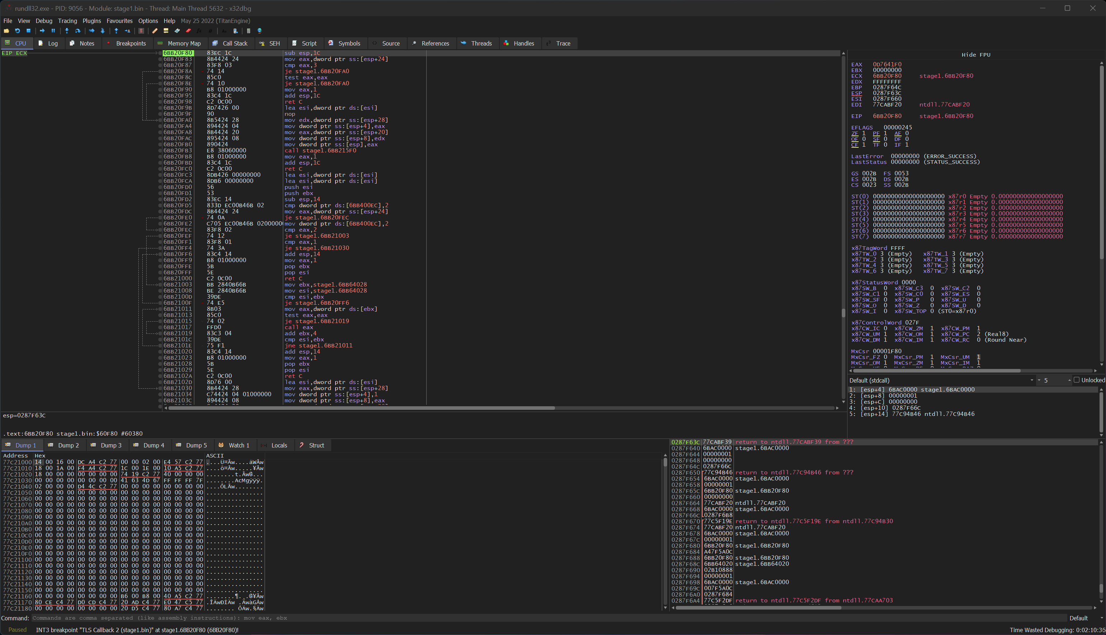Click the Stop debugging square icon
The width and height of the screenshot is (1106, 635).
pos(28,31)
